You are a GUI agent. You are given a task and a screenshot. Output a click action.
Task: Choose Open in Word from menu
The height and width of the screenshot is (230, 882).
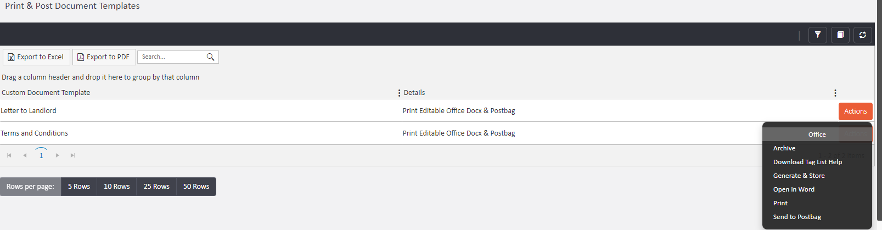(x=794, y=189)
